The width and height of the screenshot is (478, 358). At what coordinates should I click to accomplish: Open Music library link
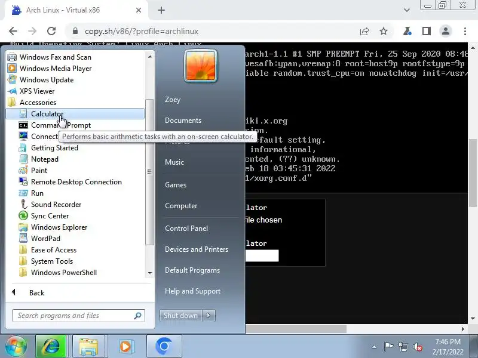174,162
